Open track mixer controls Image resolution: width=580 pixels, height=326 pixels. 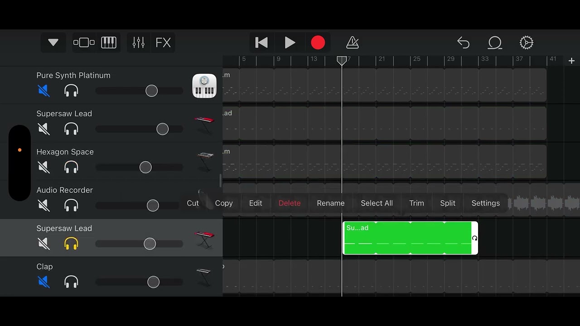pyautogui.click(x=139, y=43)
